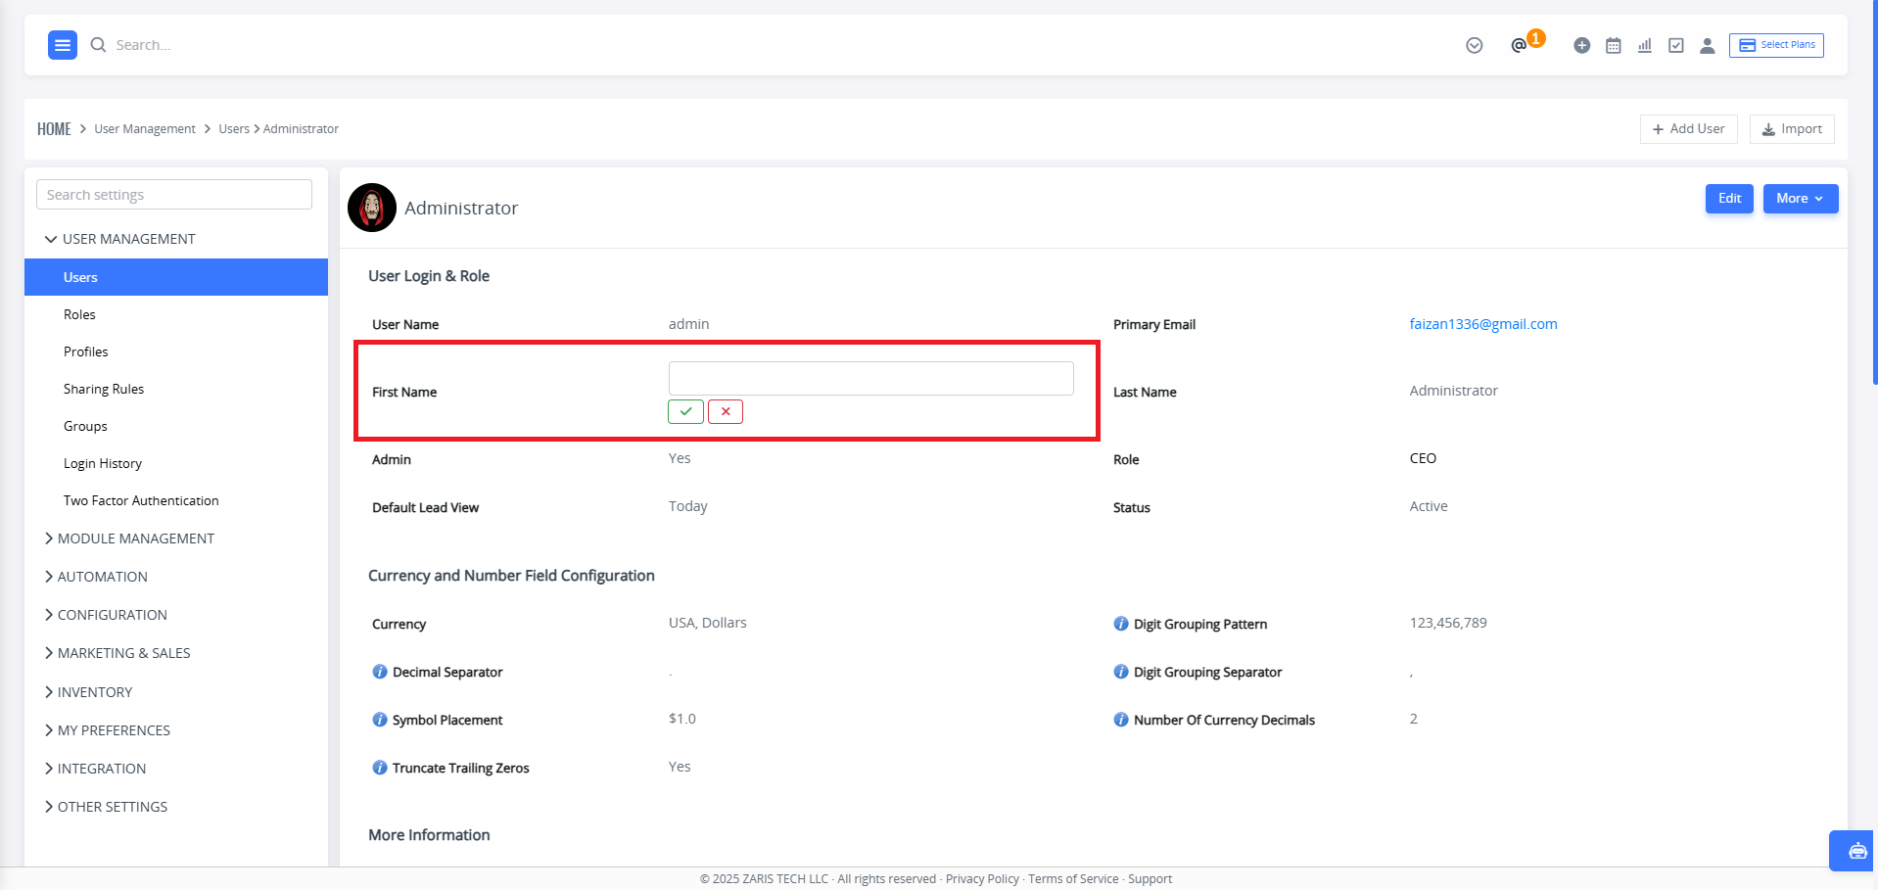Click the Role value CEO
Image resolution: width=1878 pixels, height=890 pixels.
pos(1423,458)
